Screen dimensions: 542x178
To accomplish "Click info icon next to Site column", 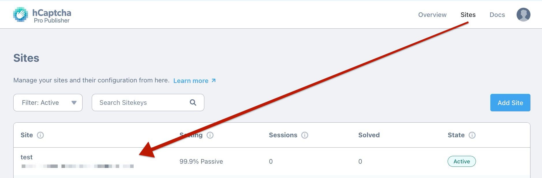I will [x=40, y=135].
